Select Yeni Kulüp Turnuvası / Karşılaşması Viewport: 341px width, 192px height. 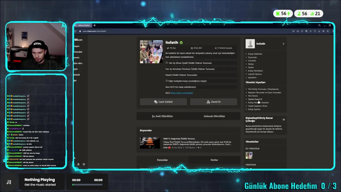coord(263,89)
